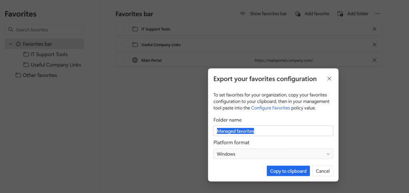Click folder icon of IT Support Tools row
409x193 pixels.
(135, 29)
